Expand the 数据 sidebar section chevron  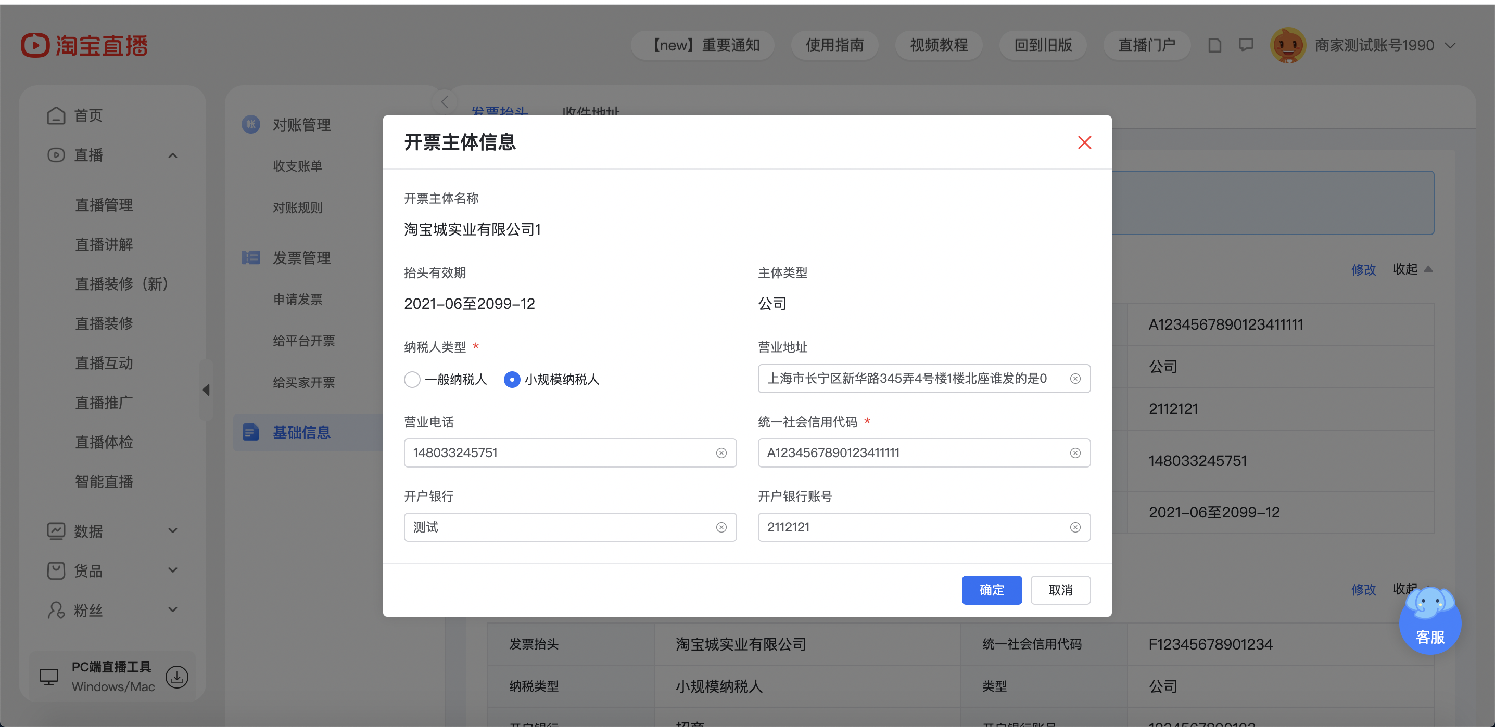tap(172, 530)
